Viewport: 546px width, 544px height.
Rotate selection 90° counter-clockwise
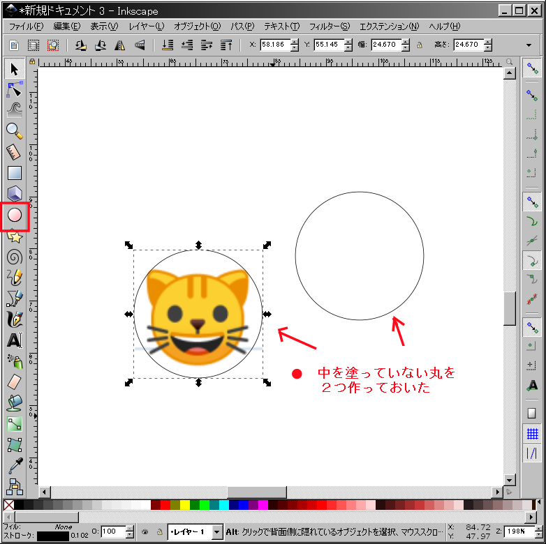pyautogui.click(x=81, y=45)
